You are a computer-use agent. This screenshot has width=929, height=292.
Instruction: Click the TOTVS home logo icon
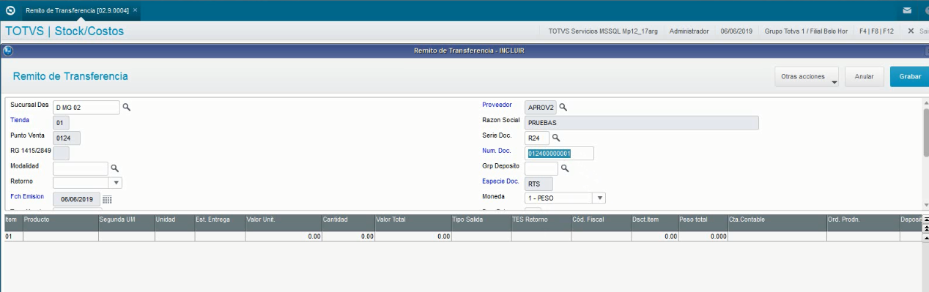[10, 10]
